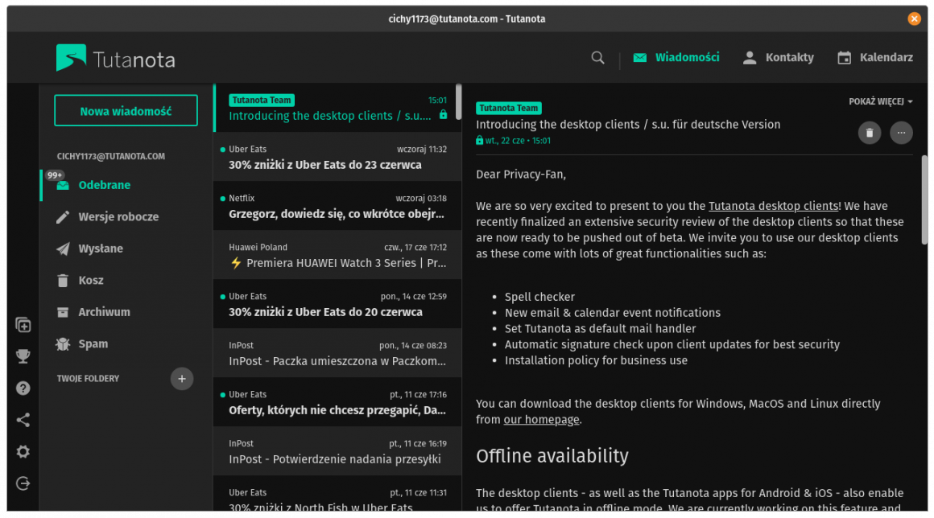Open the our homepage link
Screen dimensions: 934x518
pos(541,420)
